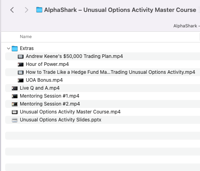The height and width of the screenshot is (171, 200).
Task: Select the Extras folder icon
Action: point(15,48)
